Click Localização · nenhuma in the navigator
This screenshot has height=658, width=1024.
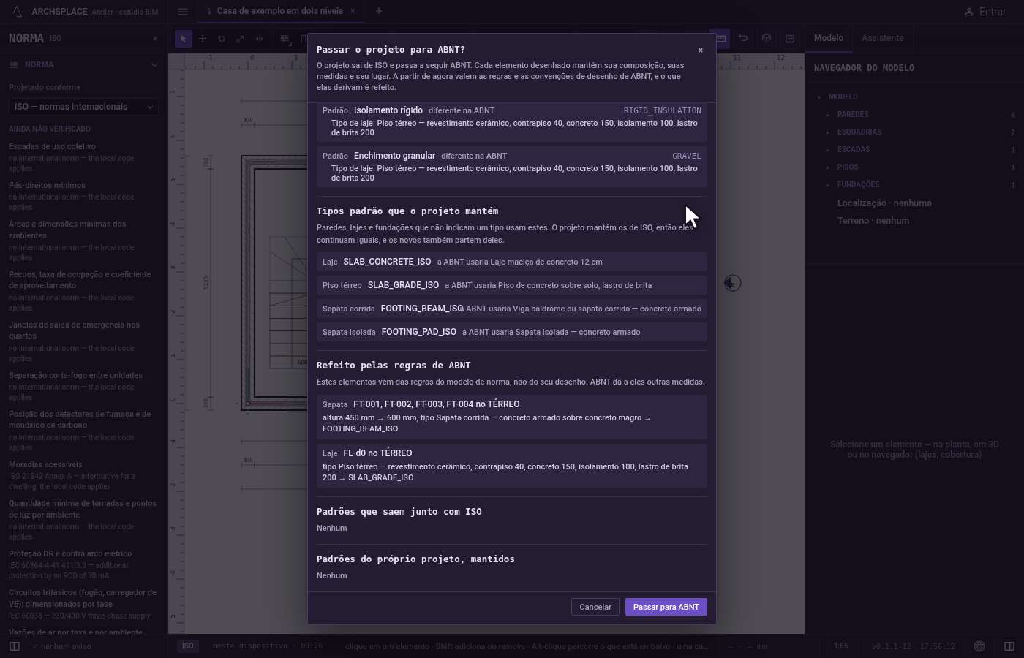pyautogui.click(x=884, y=203)
